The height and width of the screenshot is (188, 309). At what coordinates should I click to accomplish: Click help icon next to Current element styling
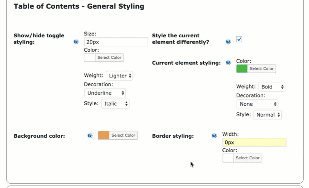tap(228, 63)
